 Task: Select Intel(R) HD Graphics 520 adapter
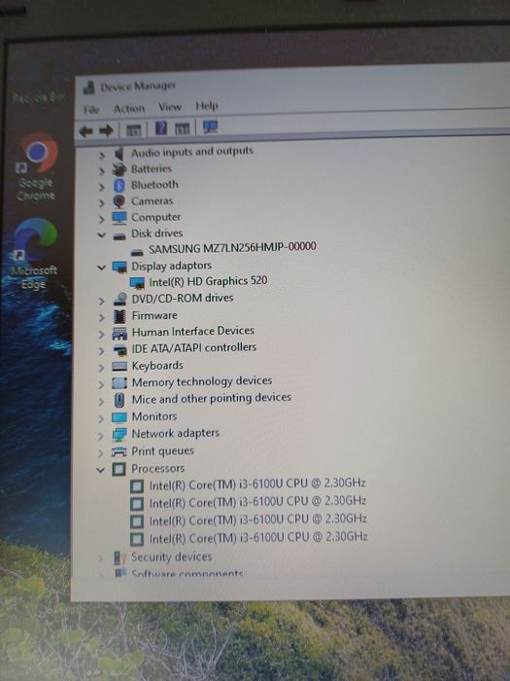pyautogui.click(x=208, y=281)
